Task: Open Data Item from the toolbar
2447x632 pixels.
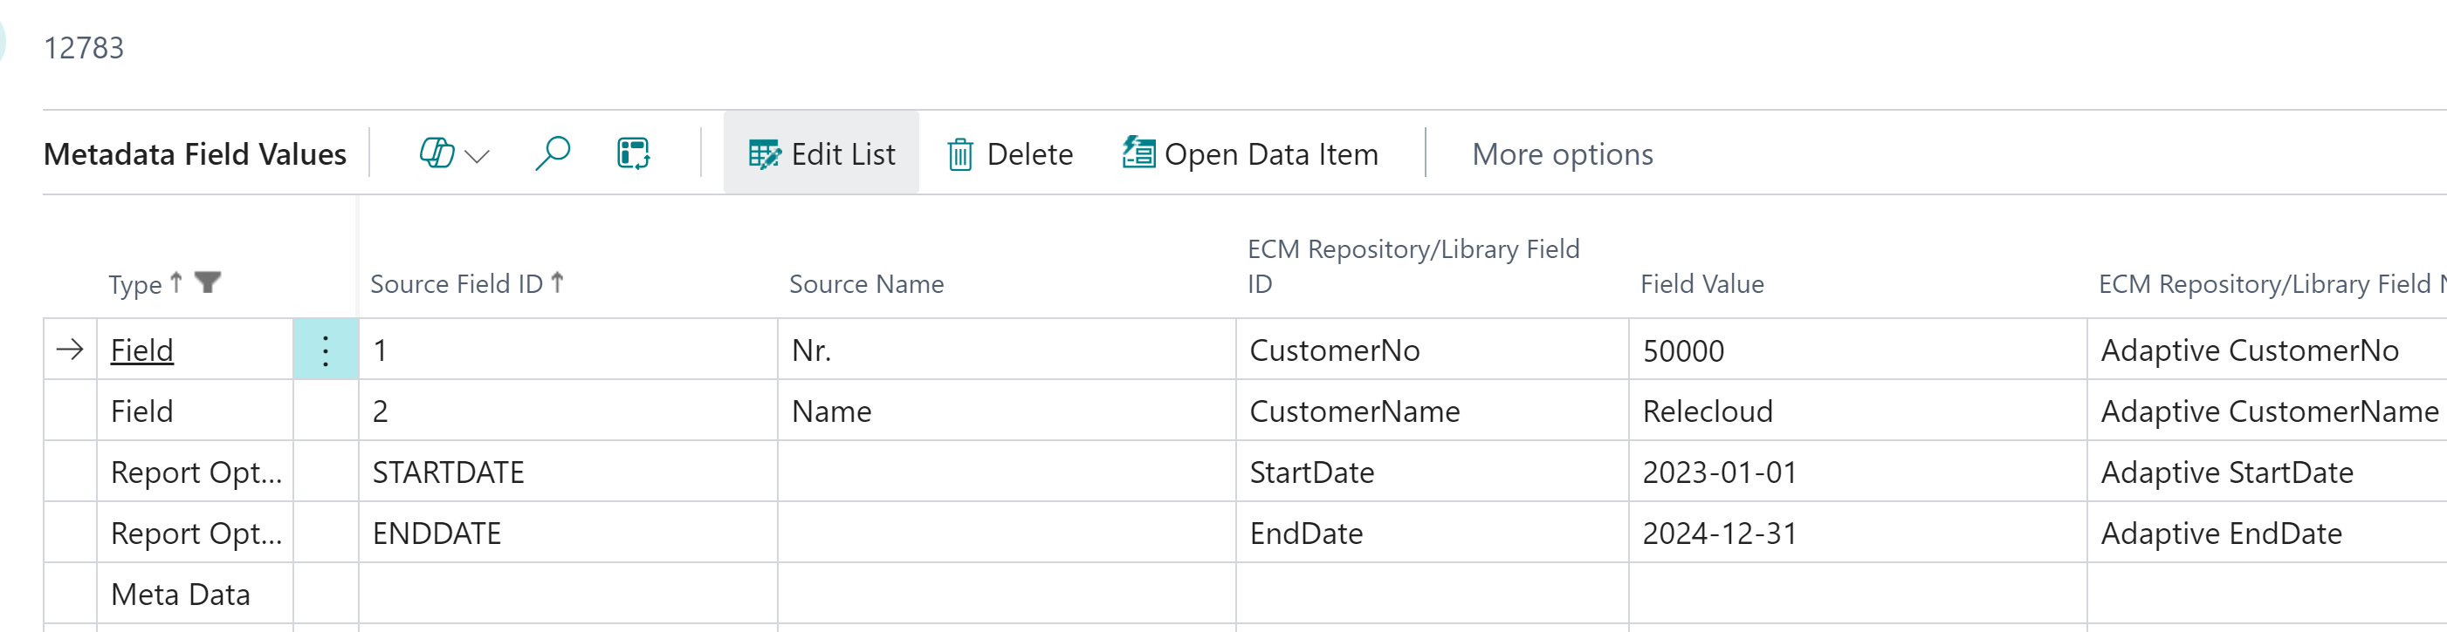Action: [1250, 153]
